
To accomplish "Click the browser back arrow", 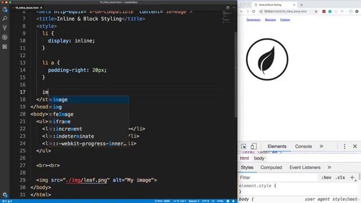I will (x=241, y=11).
